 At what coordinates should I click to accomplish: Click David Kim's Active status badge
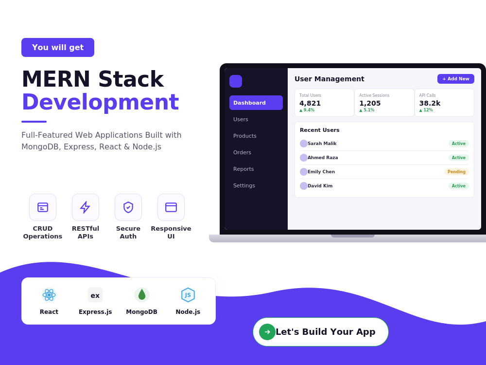click(x=458, y=186)
